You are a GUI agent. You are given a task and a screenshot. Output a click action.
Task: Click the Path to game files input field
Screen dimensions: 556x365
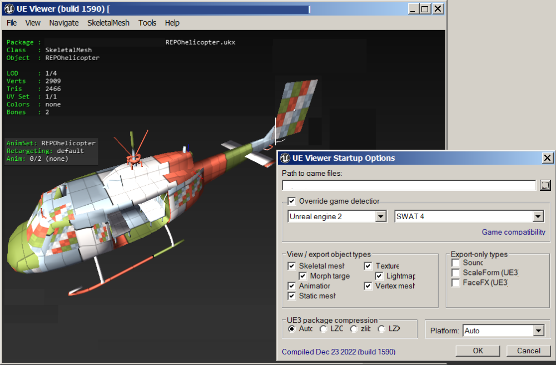[x=409, y=185]
